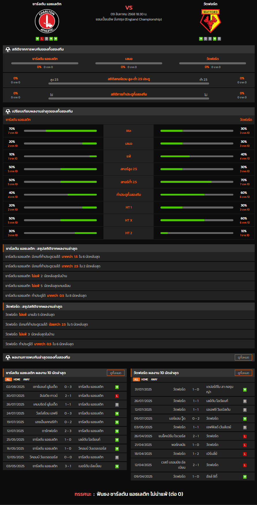Select the ALL tab in Charlton's last 10 matches
This screenshot has height=505, width=257.
click(8, 380)
